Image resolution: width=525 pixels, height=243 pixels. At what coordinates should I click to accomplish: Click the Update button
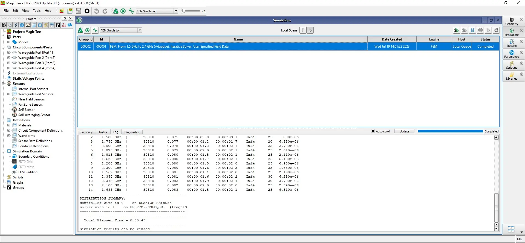(404, 131)
